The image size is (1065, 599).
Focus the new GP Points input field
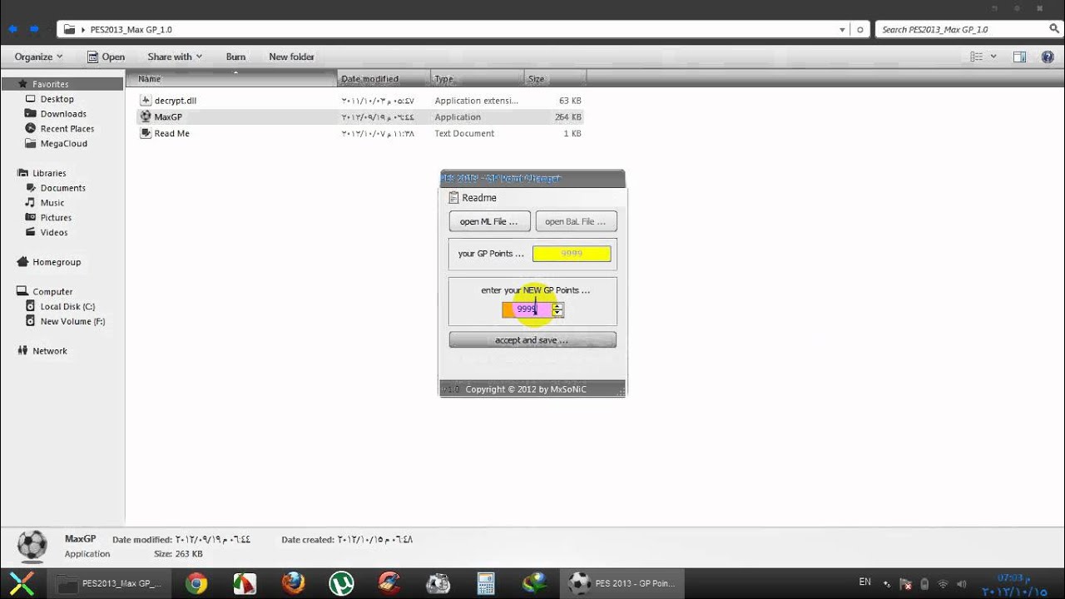(x=527, y=309)
